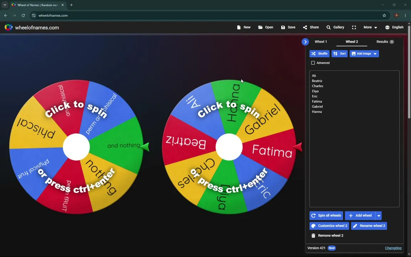Click the green pointer on left wheel
The image size is (411, 257).
coord(145,147)
